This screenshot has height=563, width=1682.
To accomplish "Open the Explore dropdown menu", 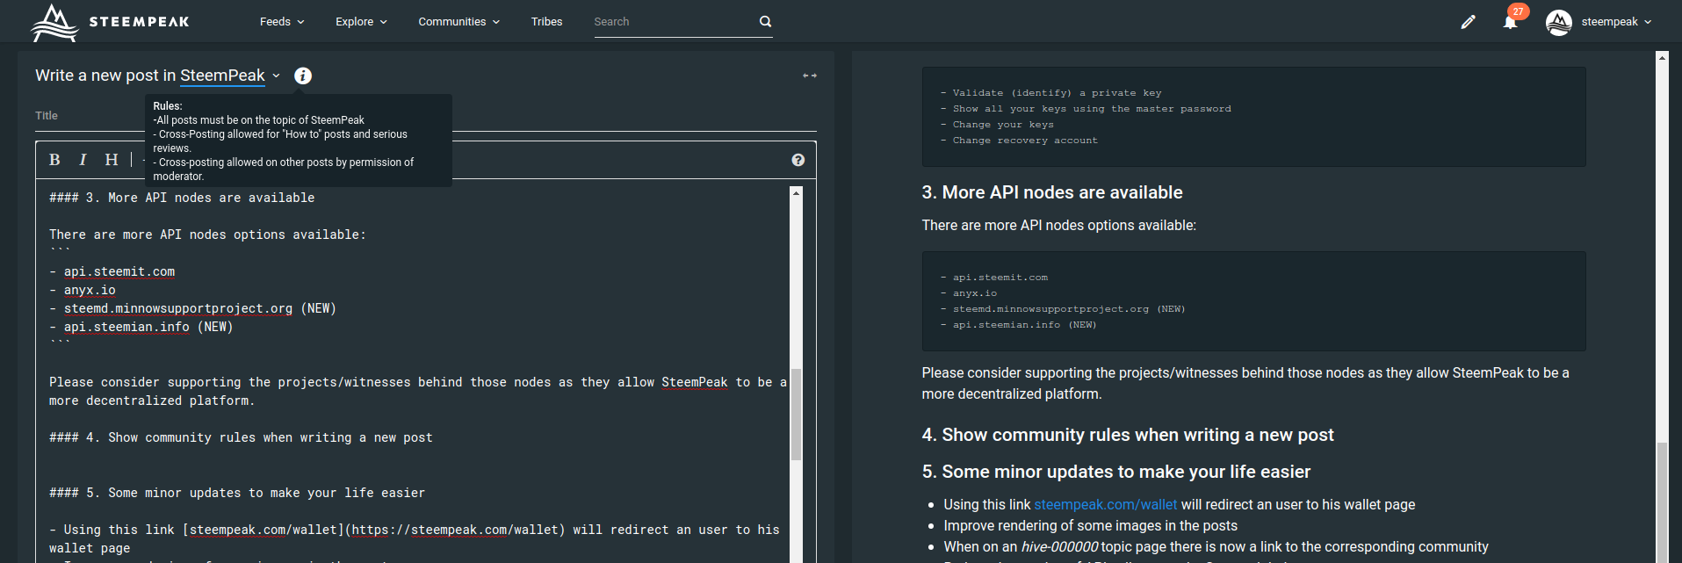I will pos(361,22).
